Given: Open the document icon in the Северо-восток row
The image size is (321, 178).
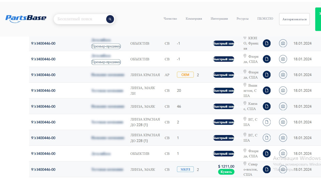Looking at the screenshot, I should (266, 169).
